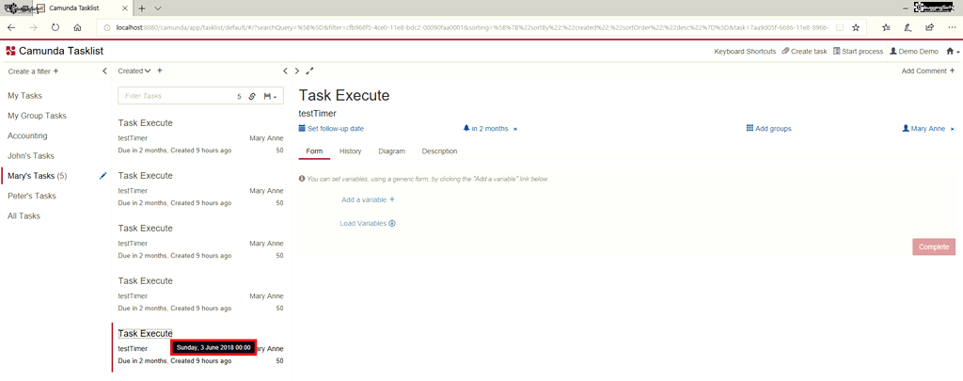Open the browser favorites hub
Image resolution: width=963 pixels, height=381 pixels.
(886, 27)
